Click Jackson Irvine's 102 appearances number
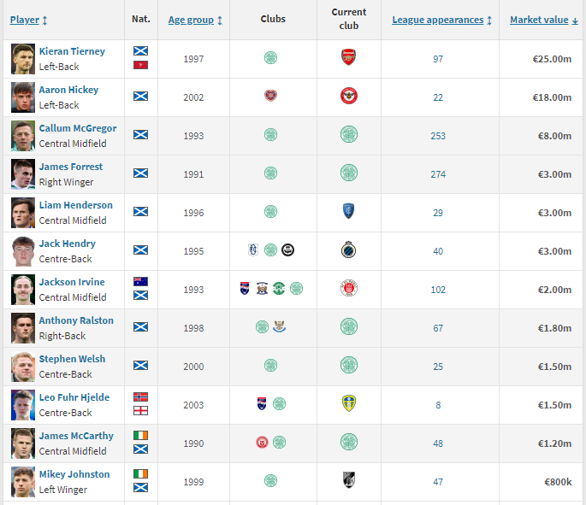Image resolution: width=586 pixels, height=505 pixels. pyautogui.click(x=438, y=290)
